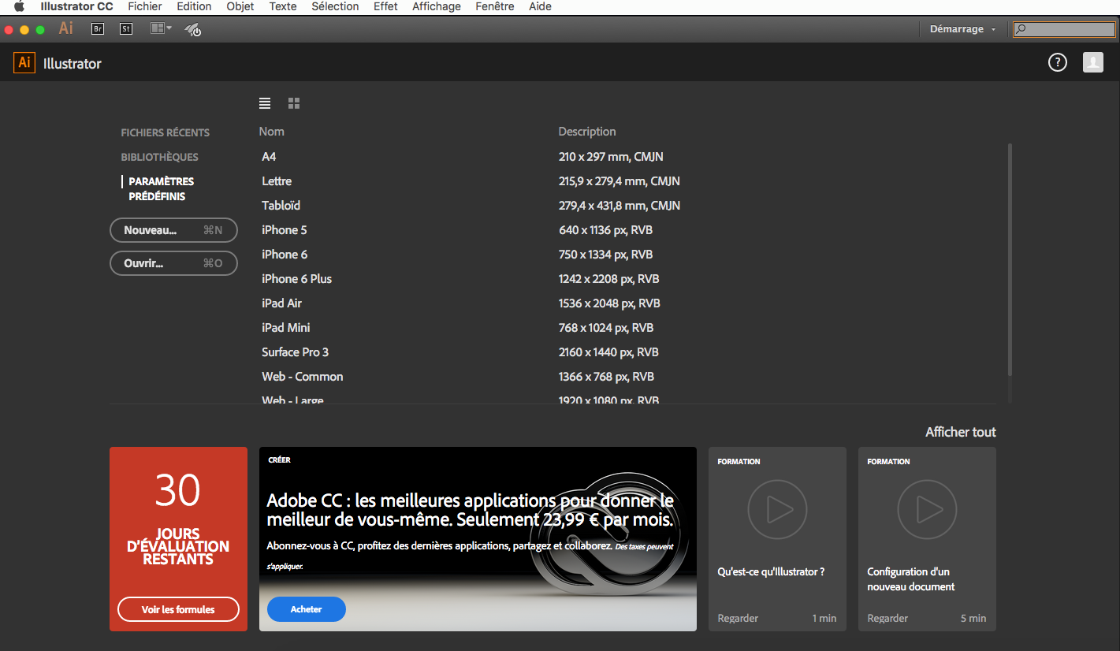Select the Bibliothèques tab
Screen dimensions: 1120x651
click(x=159, y=157)
